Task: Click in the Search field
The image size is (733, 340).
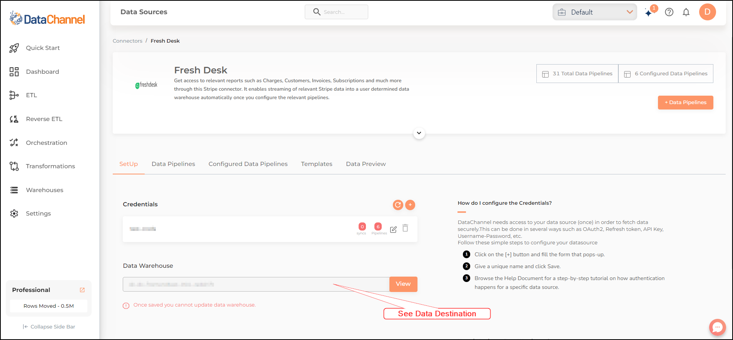Action: pyautogui.click(x=336, y=12)
